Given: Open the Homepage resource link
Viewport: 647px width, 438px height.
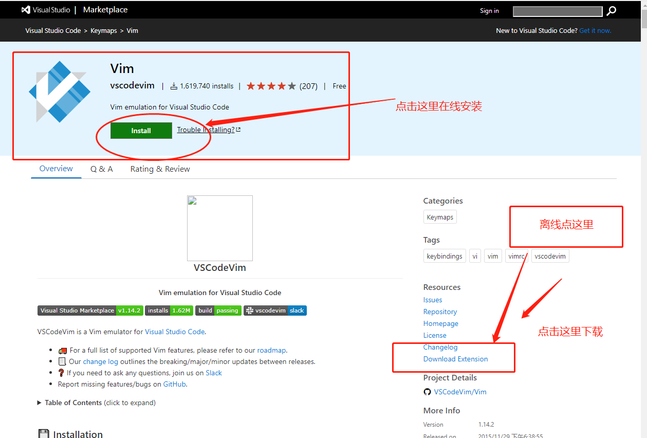Looking at the screenshot, I should tap(441, 323).
